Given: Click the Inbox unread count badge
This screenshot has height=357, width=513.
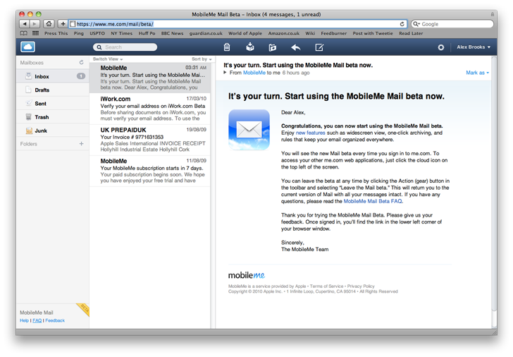Looking at the screenshot, I should click(81, 76).
